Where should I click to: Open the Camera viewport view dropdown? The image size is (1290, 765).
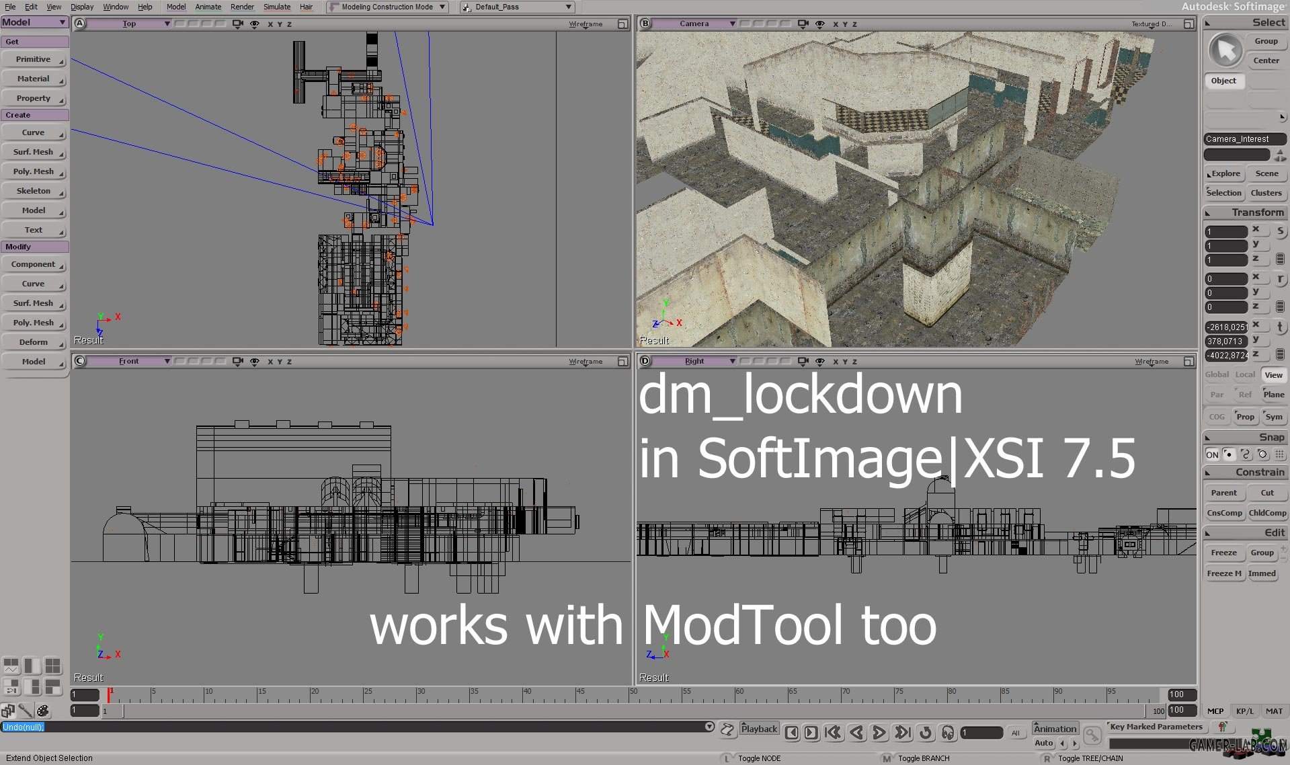click(x=695, y=24)
